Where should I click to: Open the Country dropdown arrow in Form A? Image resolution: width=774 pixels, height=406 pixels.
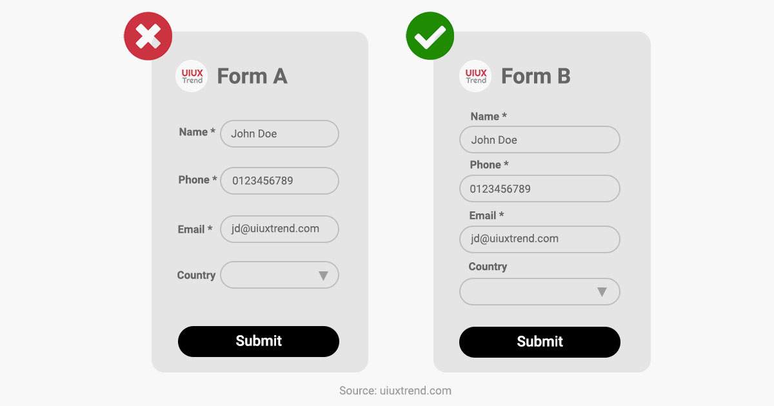324,276
